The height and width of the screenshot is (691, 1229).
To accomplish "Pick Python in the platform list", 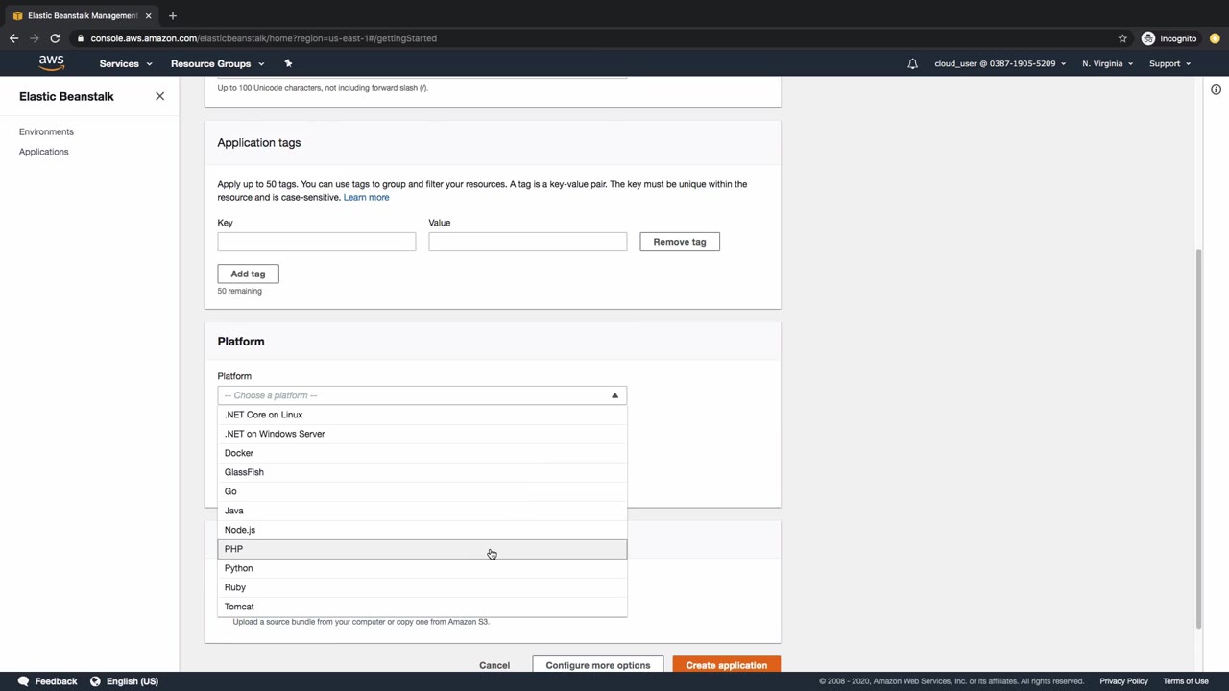I will pyautogui.click(x=239, y=568).
